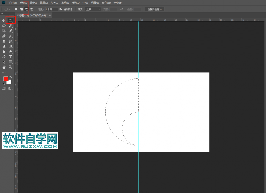This screenshot has height=193, width=266.
Task: Toggle the anti-alias checkbox
Action: click(61, 9)
